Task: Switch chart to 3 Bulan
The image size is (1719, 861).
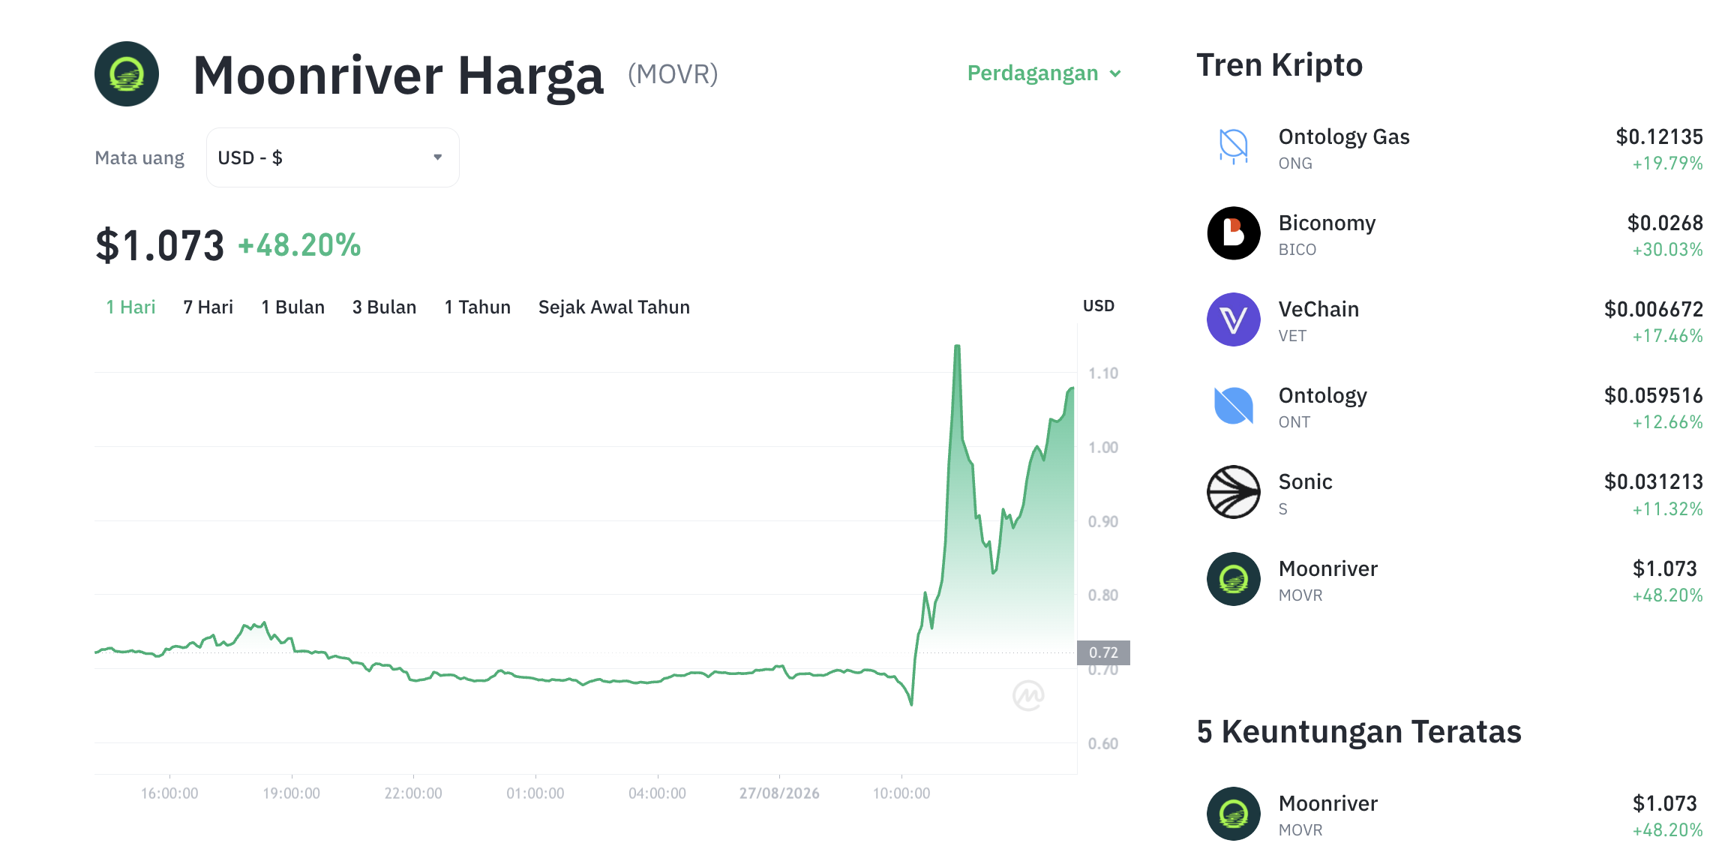Action: coord(384,307)
